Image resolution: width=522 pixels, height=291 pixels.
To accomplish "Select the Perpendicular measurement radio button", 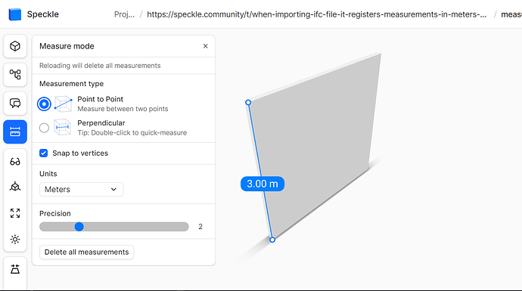I will pos(44,128).
